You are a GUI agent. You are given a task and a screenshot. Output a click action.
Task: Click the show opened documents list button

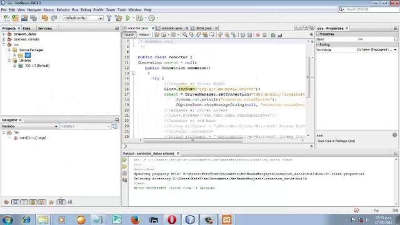306,27
